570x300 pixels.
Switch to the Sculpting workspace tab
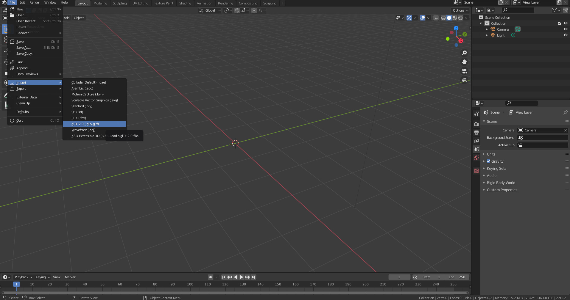pos(119,3)
